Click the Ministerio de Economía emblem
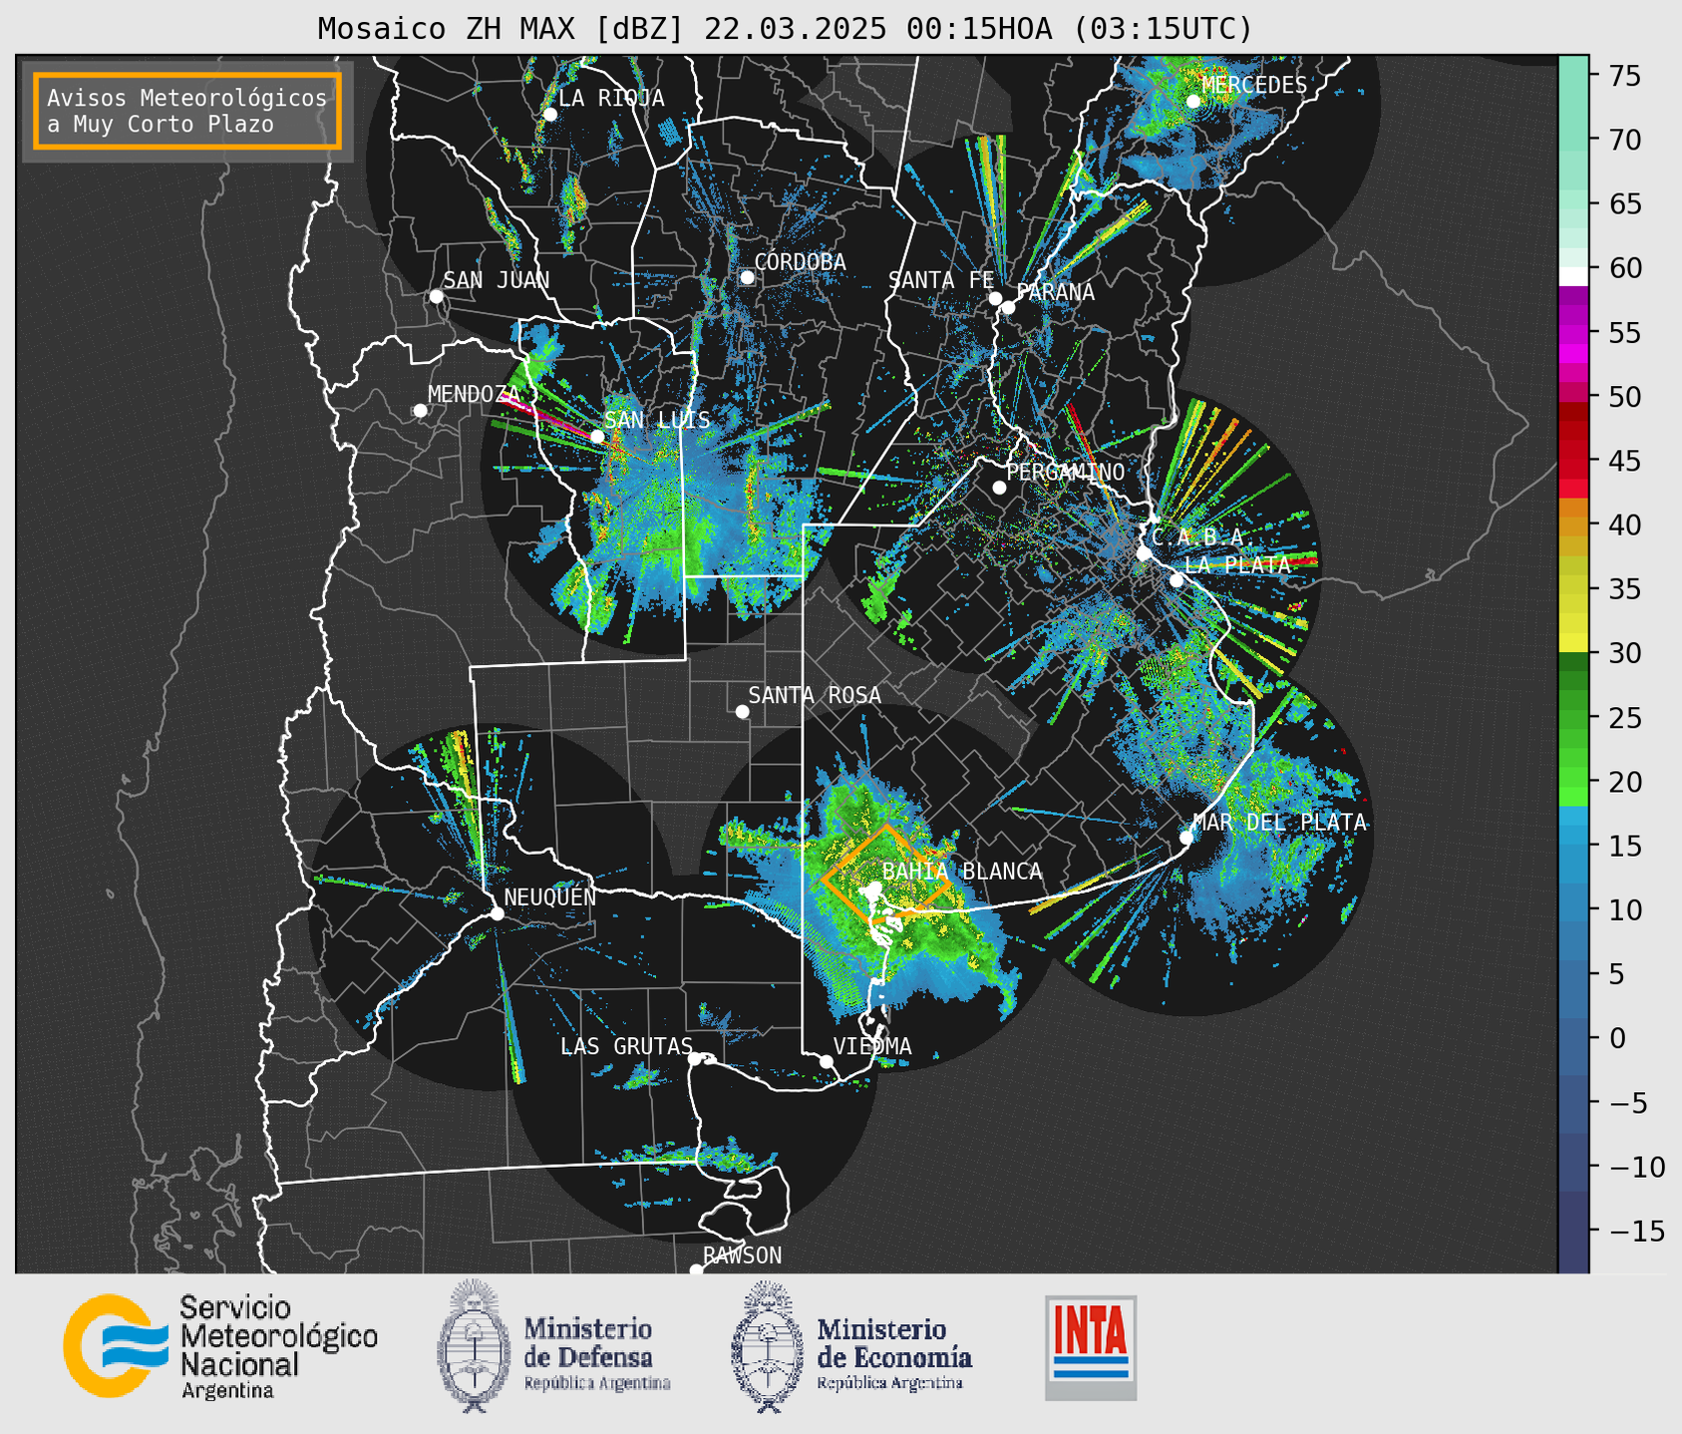1682x1434 pixels. (767, 1346)
